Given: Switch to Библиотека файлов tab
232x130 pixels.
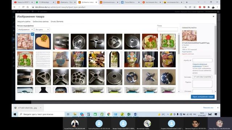Looking at the screenshot, I should click(41, 22).
